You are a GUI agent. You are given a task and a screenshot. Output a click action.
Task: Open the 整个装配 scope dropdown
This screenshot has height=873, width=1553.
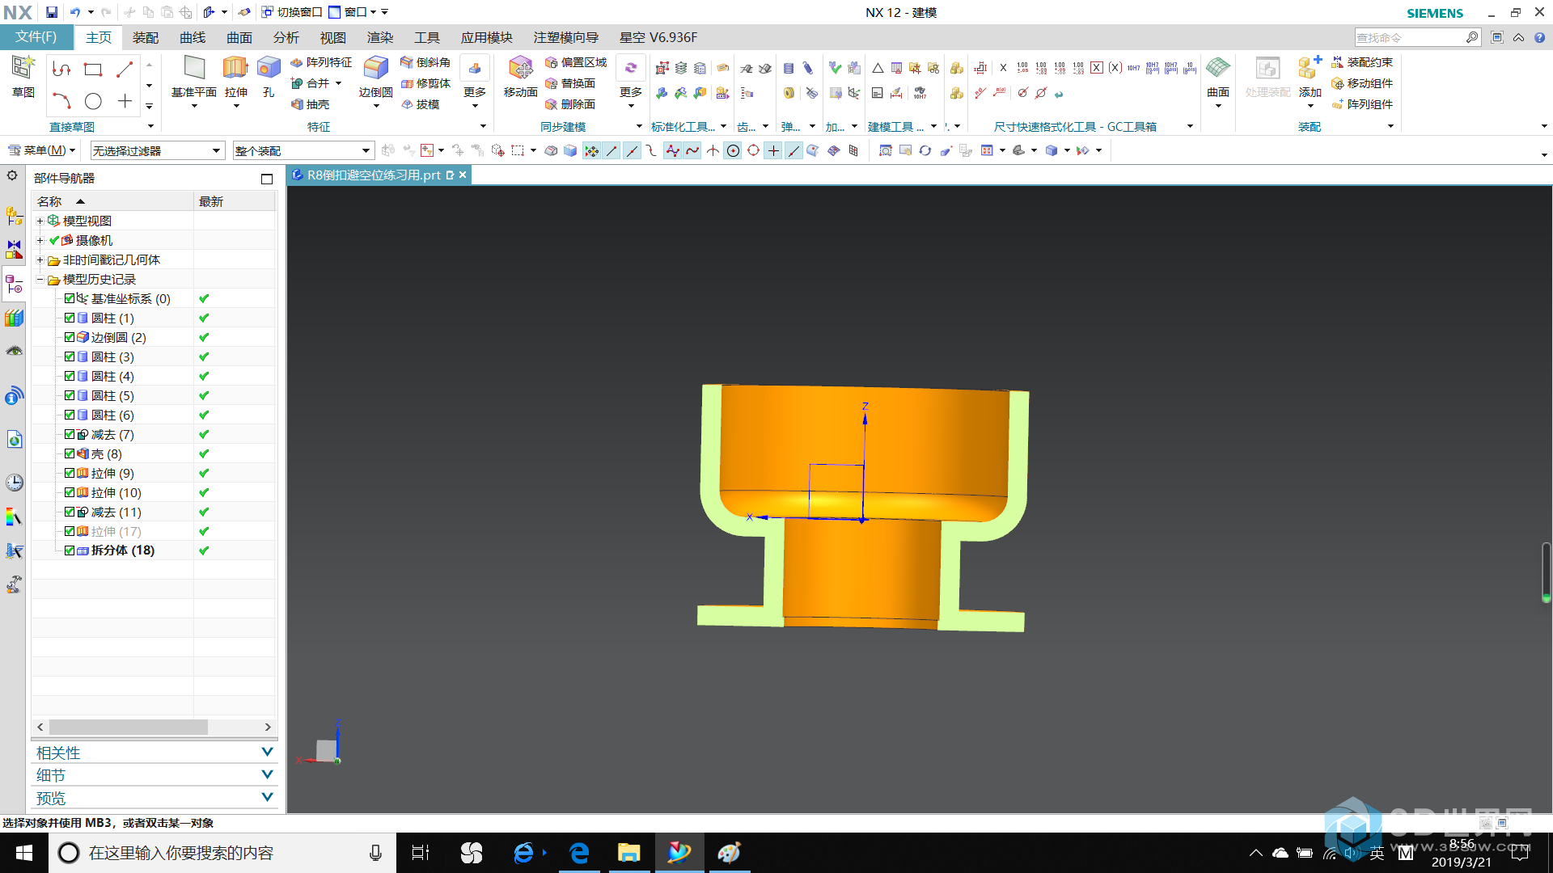coord(303,150)
